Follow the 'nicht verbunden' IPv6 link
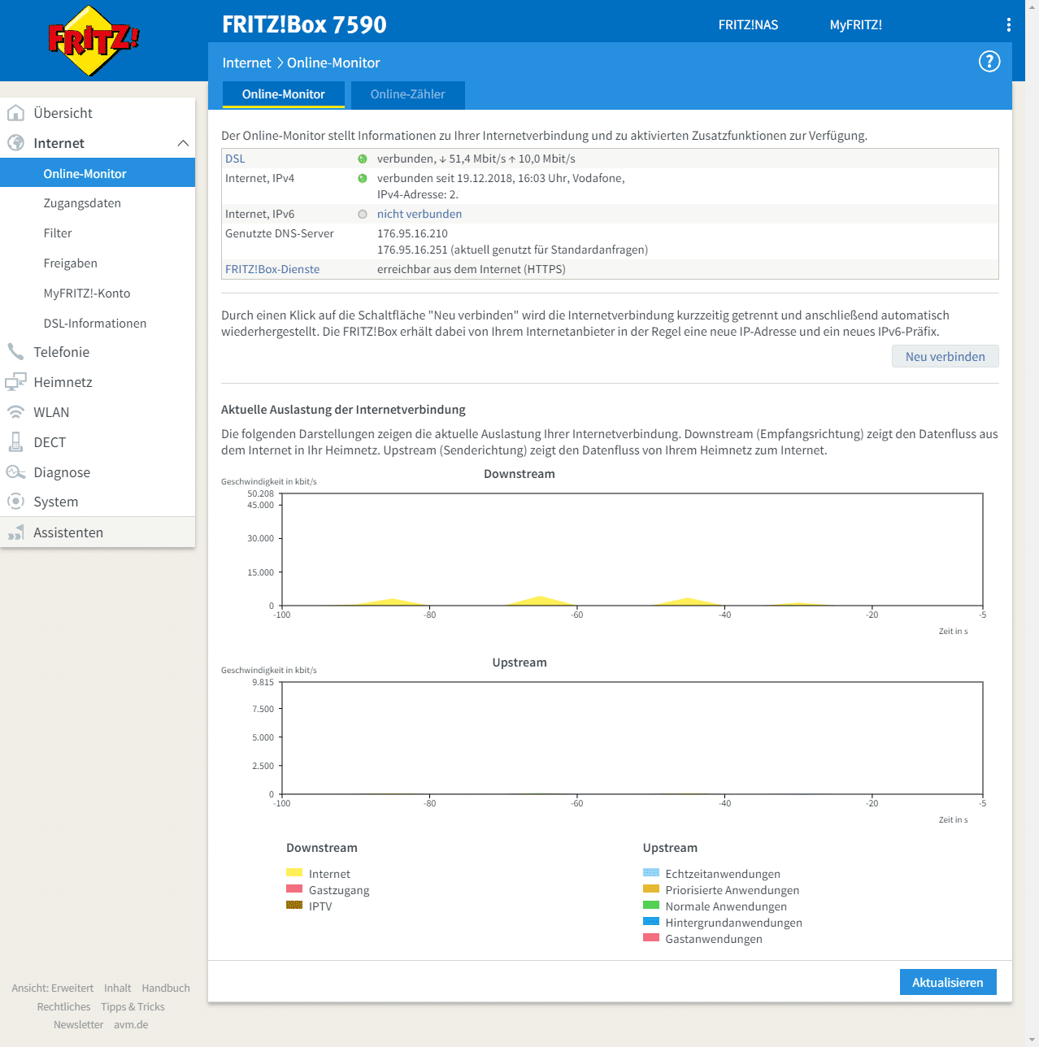Screen dimensions: 1039x1047 pos(419,214)
